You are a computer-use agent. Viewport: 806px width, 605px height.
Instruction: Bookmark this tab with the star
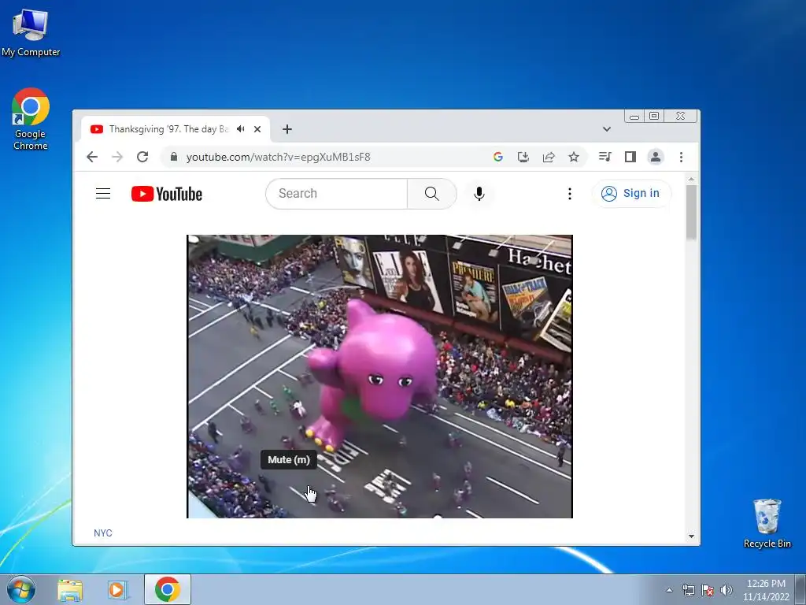click(x=574, y=157)
